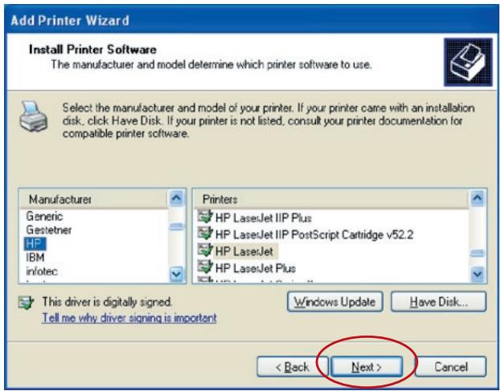
Task: Go back with the Back button
Action: pos(293,367)
